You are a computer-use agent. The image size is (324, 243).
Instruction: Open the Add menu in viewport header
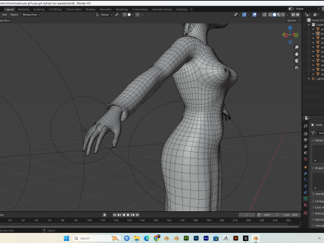[4, 15]
